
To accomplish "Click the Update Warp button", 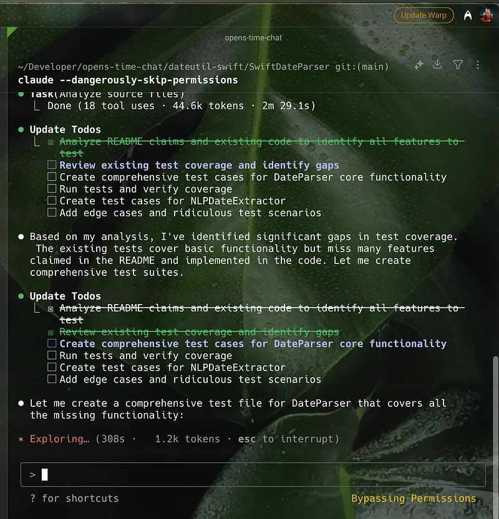I will tap(424, 16).
